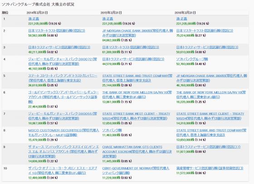This screenshot has height=184, width=254.
Task: Click ジェーピー モルガン チェース バンク 380072 link
Action: point(63,61)
